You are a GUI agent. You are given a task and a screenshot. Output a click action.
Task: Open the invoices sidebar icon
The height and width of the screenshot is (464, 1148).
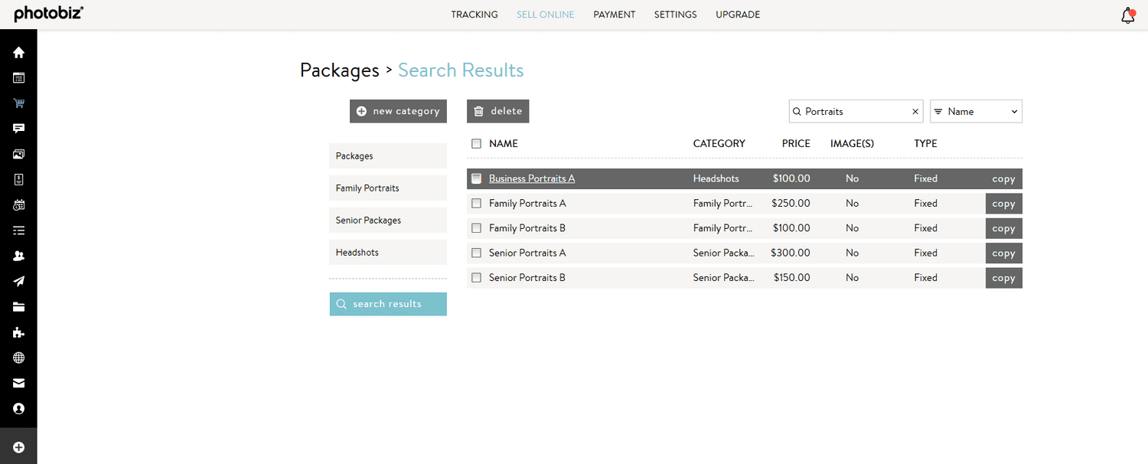click(18, 179)
